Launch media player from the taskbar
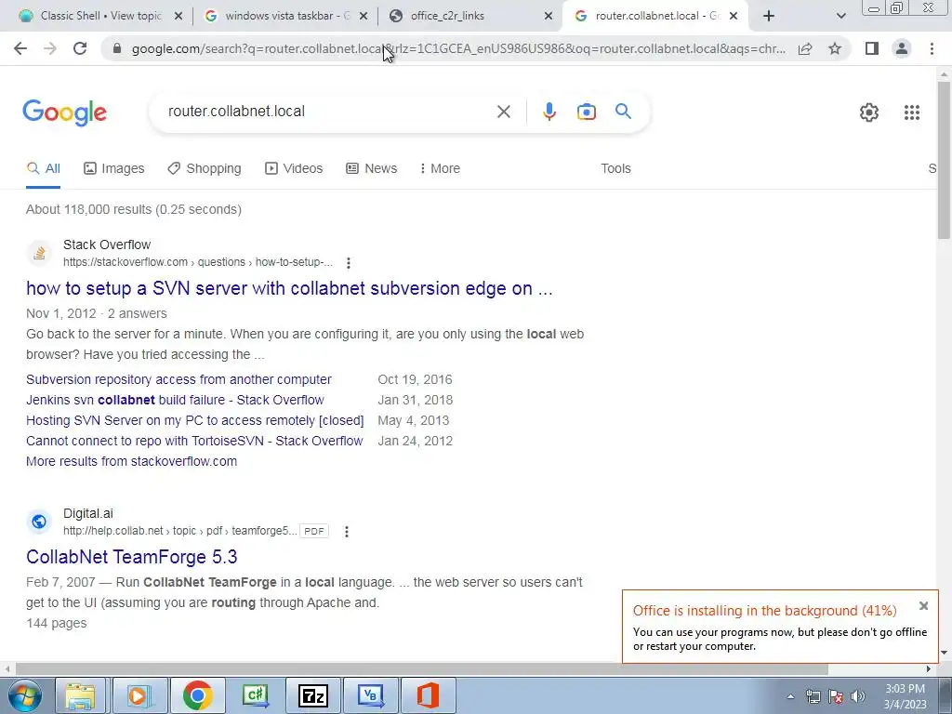The image size is (952, 714). (139, 695)
